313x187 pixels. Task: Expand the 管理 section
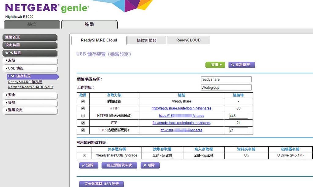(x=30, y=102)
